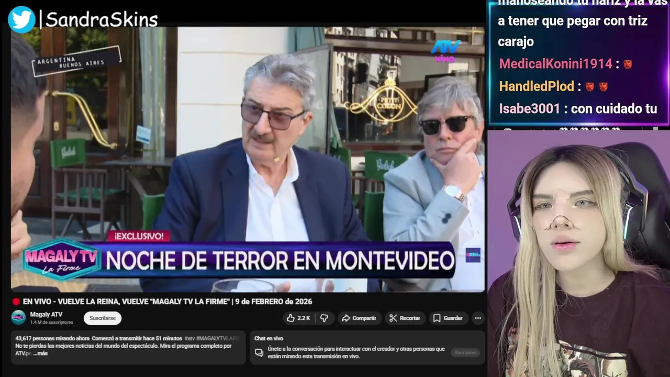Viewport: 670px width, 377px height.
Task: Subscribe using the Suscribirse button
Action: click(x=103, y=318)
